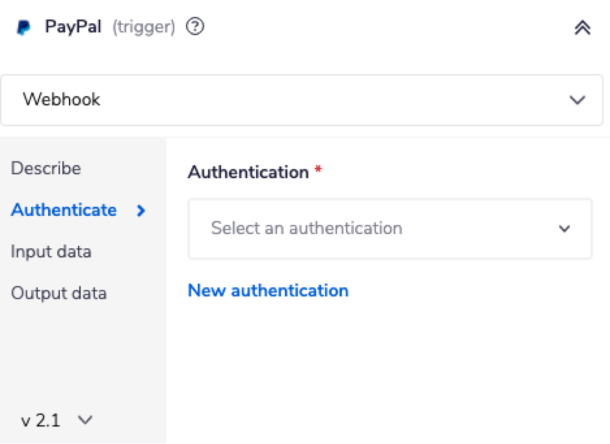This screenshot has height=444, width=610.
Task: Click the (trigger) label
Action: 143,27
